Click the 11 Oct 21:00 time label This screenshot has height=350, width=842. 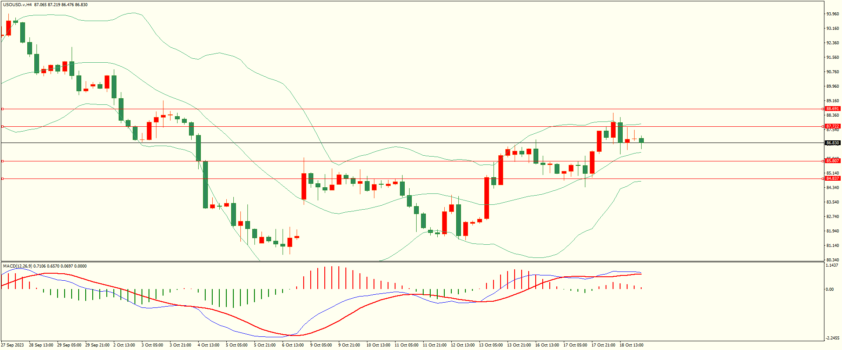click(x=435, y=345)
